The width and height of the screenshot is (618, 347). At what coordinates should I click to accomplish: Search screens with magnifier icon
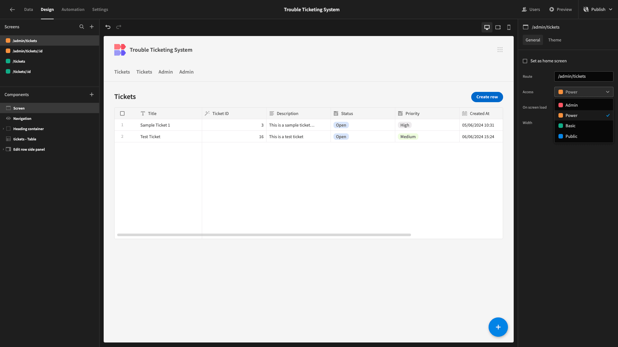(82, 27)
